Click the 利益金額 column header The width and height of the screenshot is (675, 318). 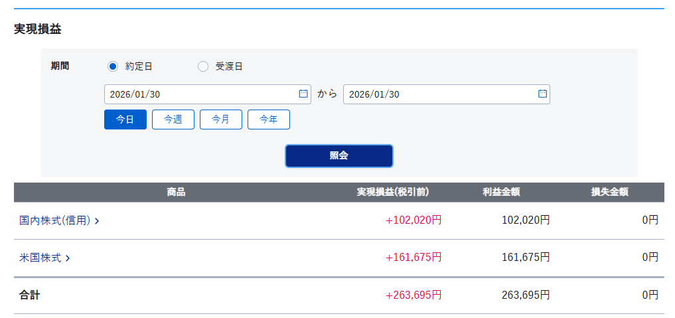pos(501,193)
